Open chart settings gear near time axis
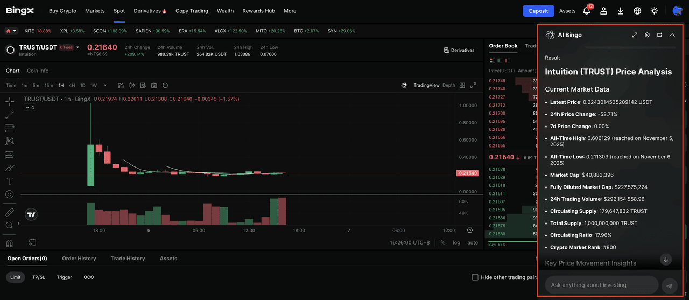The height and width of the screenshot is (300, 689). [x=470, y=230]
